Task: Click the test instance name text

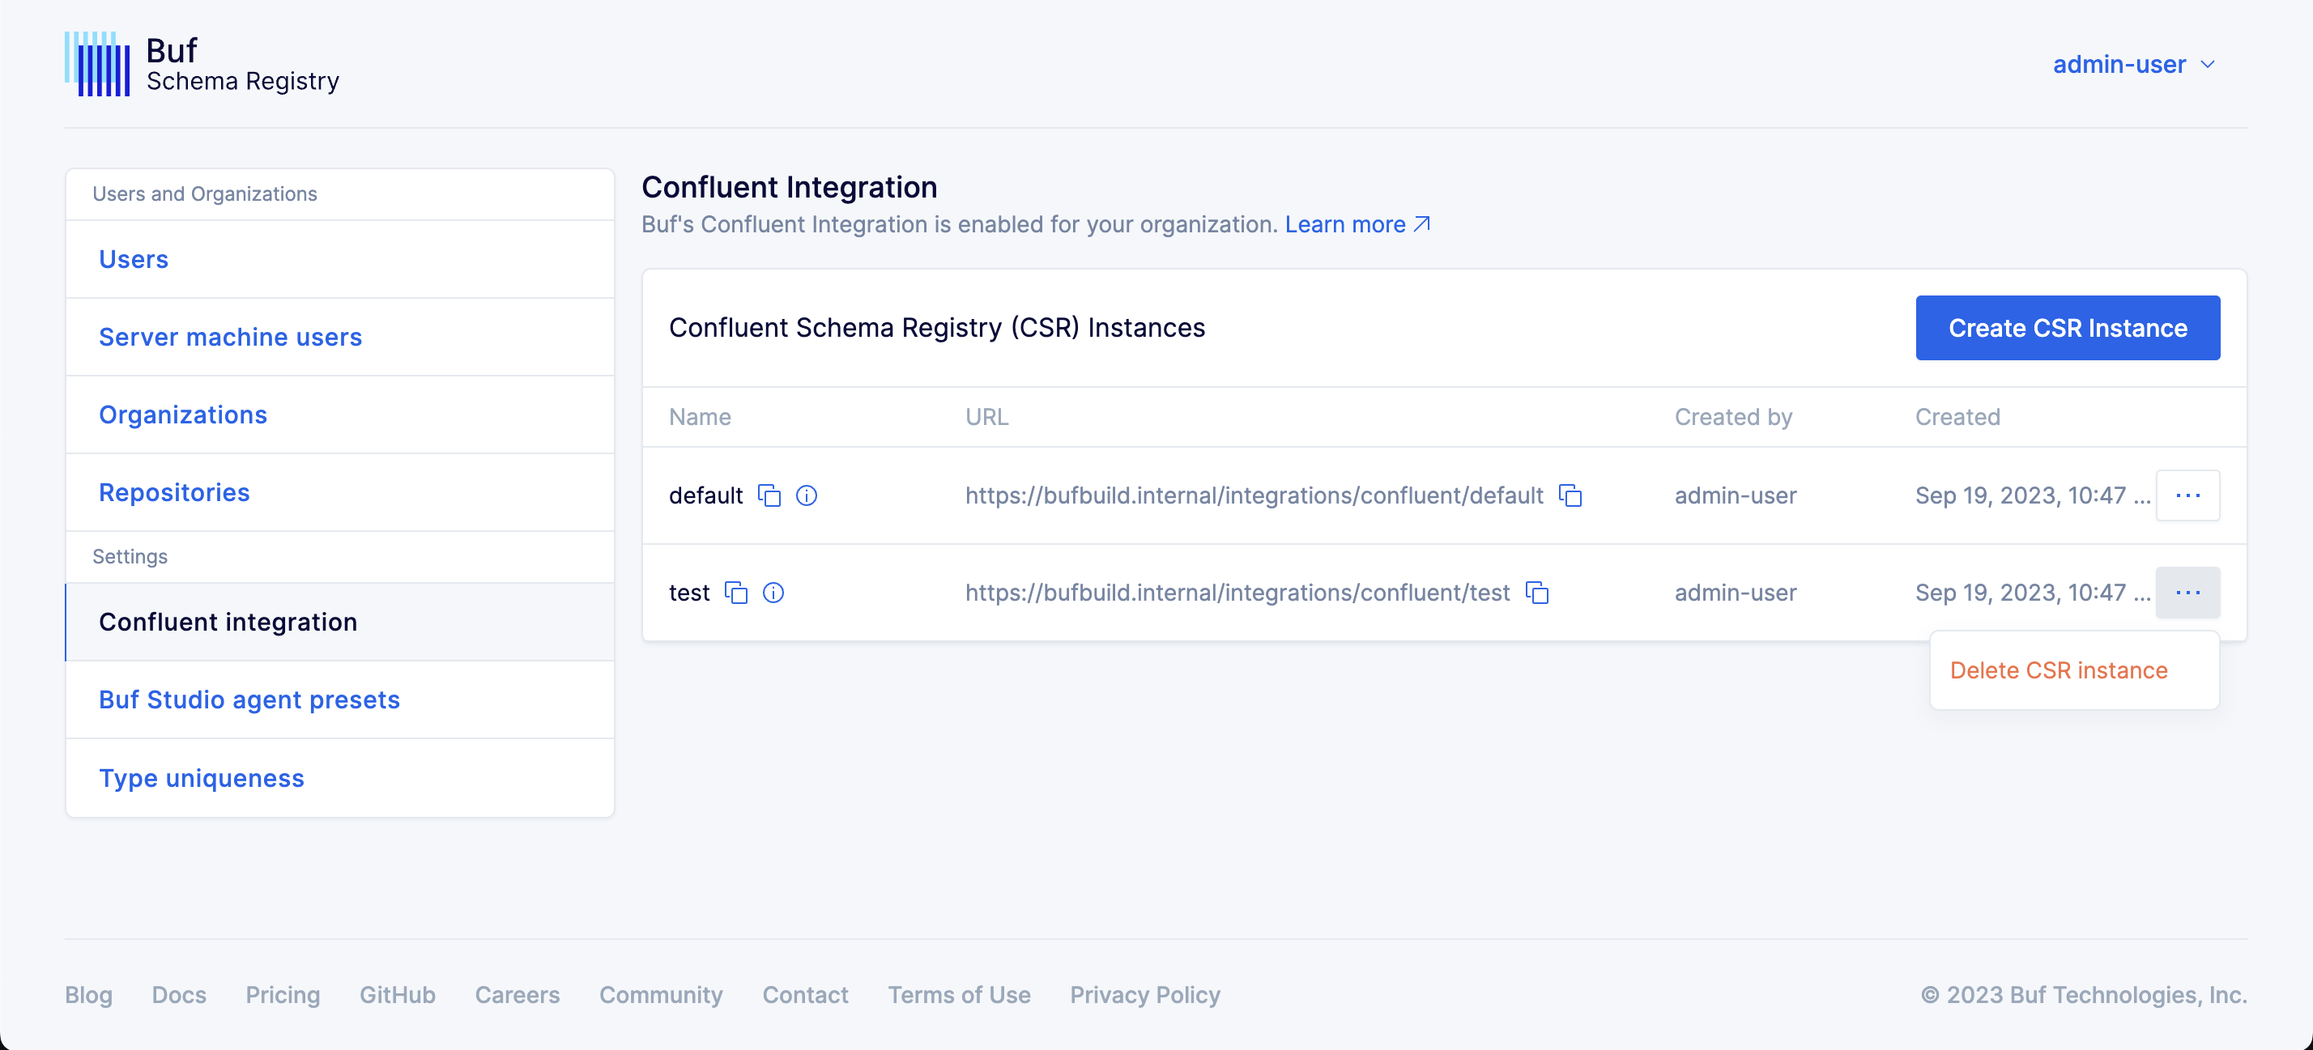Action: [688, 593]
